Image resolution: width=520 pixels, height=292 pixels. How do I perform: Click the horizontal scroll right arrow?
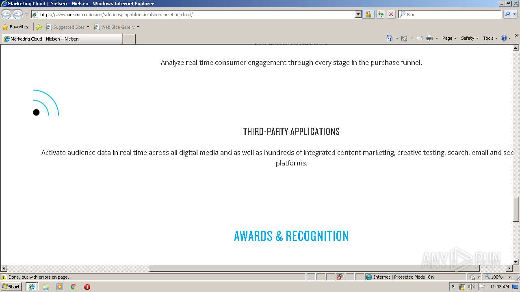click(509, 268)
